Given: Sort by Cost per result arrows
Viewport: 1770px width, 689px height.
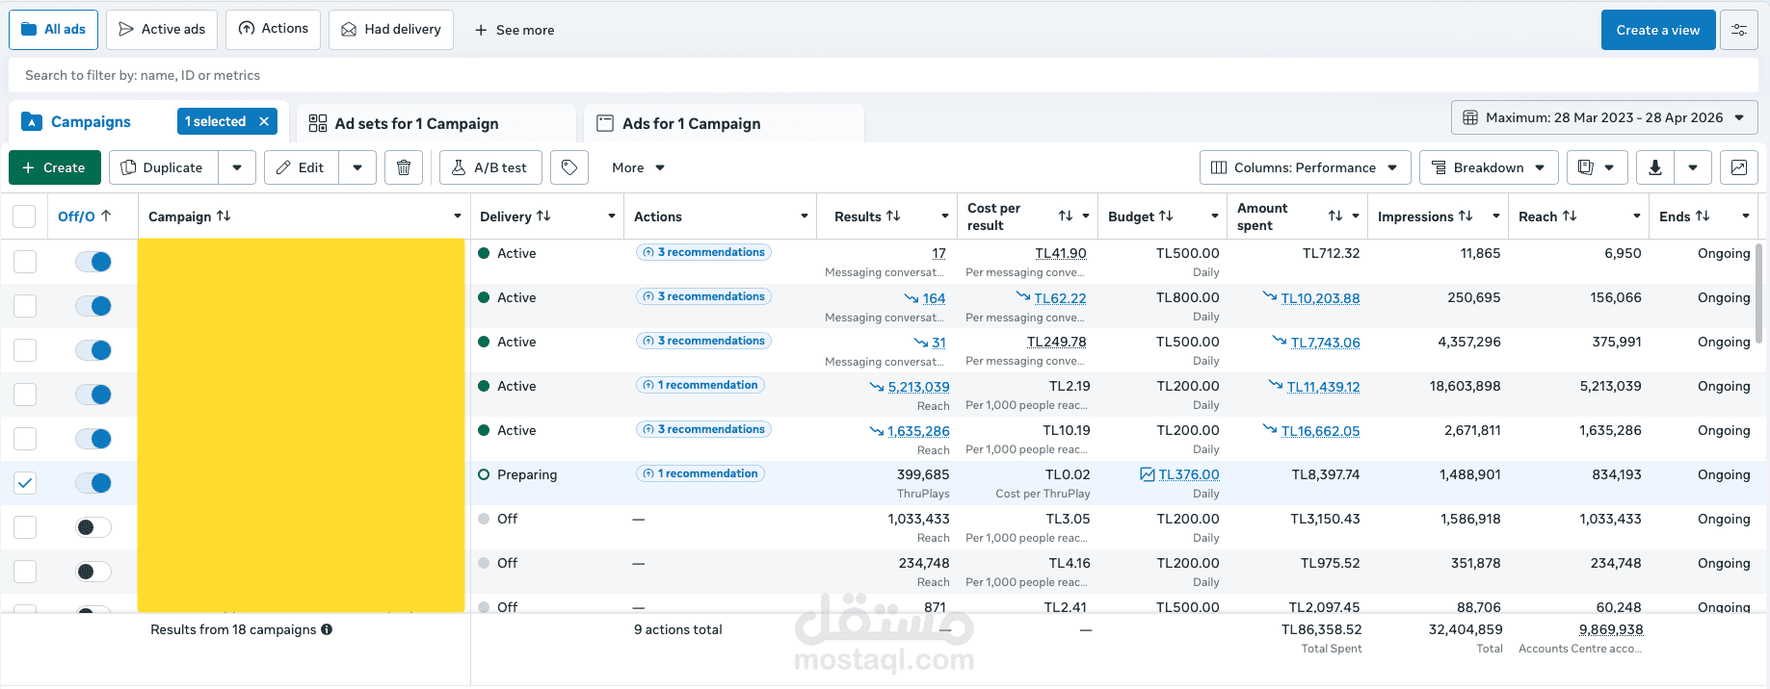Looking at the screenshot, I should 1066,217.
